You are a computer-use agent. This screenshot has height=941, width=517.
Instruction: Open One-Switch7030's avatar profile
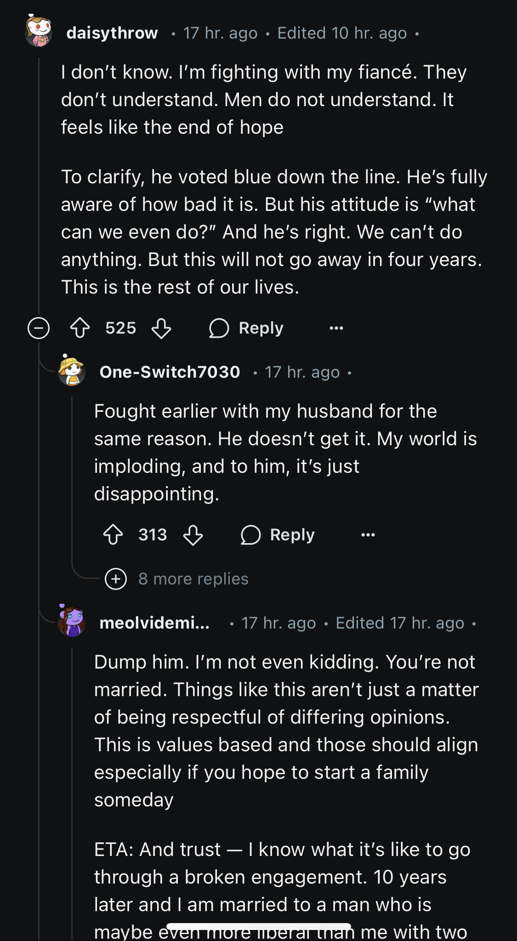coord(72,371)
